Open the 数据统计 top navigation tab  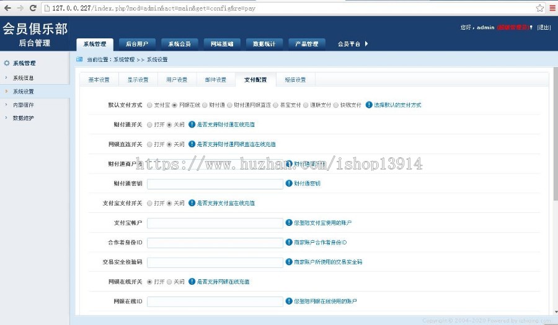(264, 44)
